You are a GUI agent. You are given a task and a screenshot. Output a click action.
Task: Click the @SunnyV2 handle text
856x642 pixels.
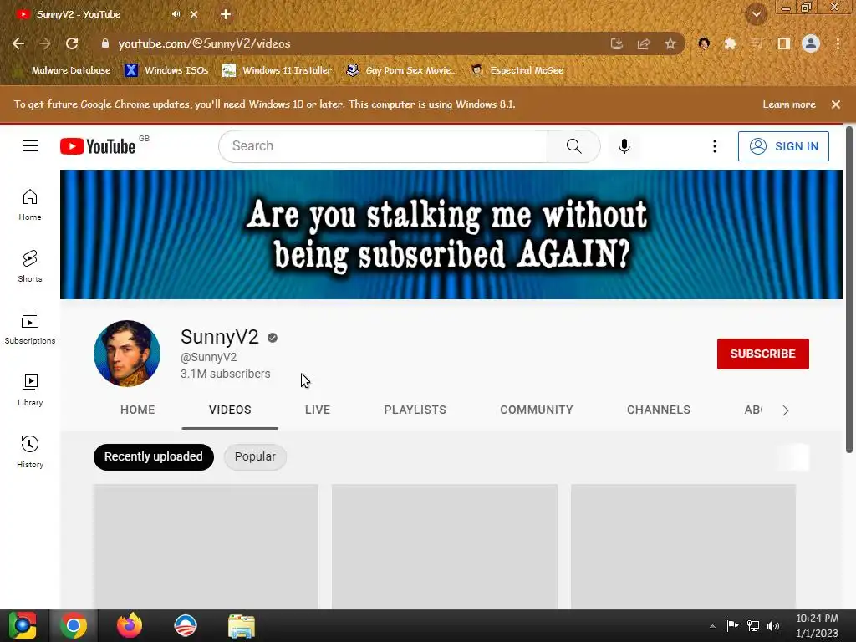tap(208, 357)
